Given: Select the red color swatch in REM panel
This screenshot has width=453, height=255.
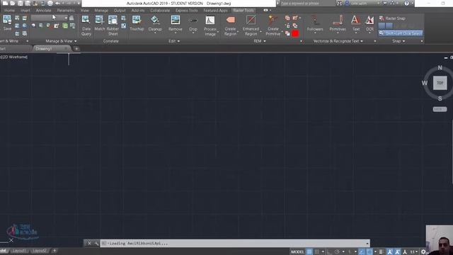Looking at the screenshot, I should click(295, 33).
